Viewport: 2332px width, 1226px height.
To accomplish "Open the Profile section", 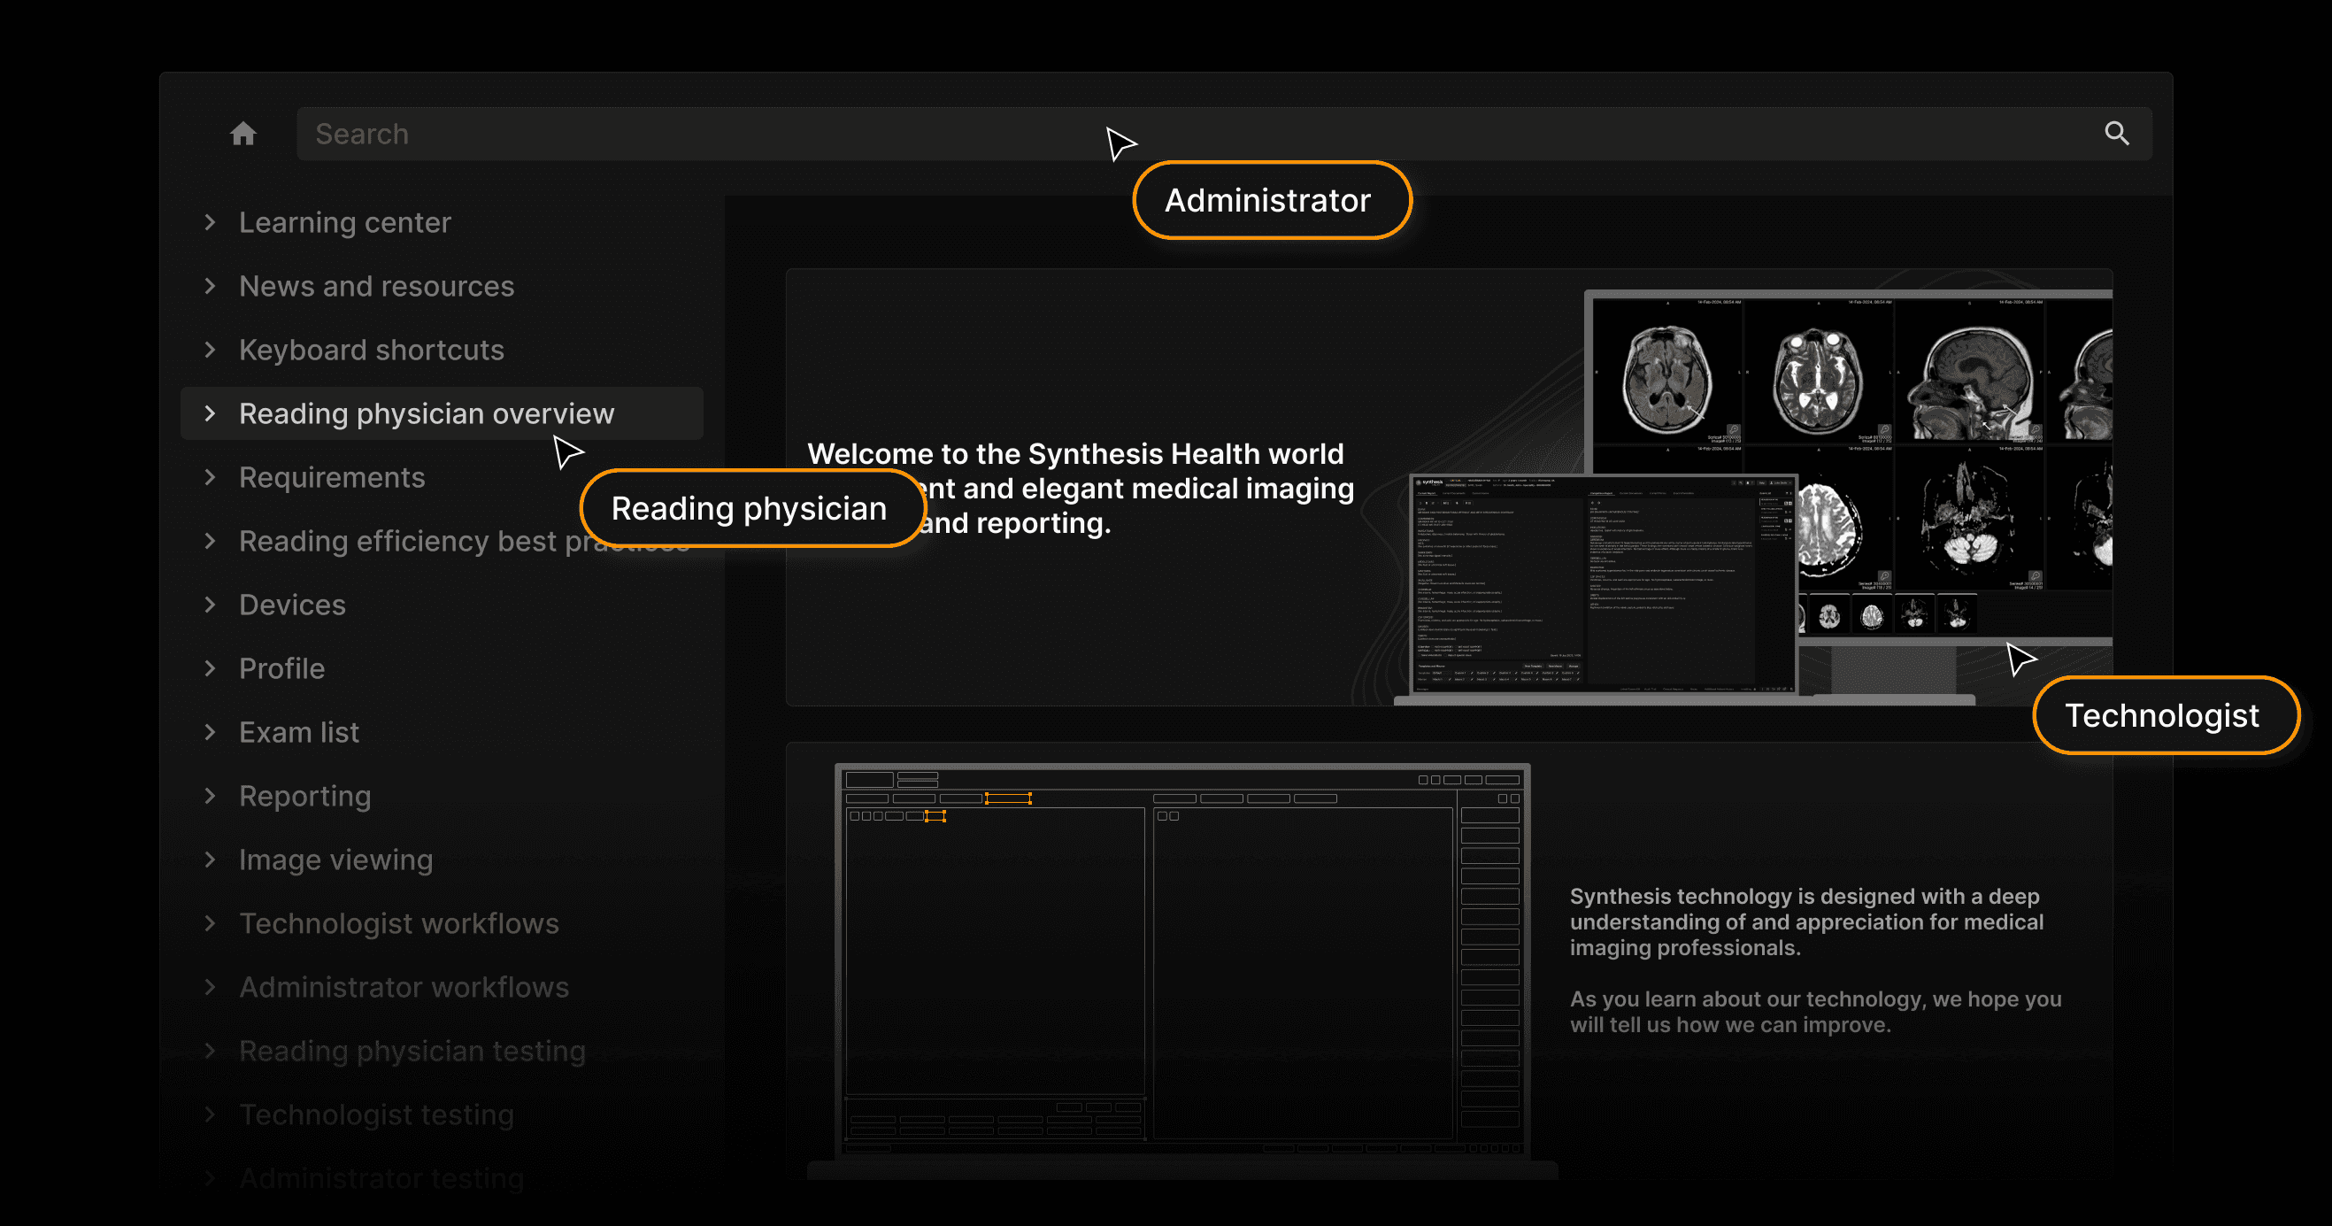I will click(x=281, y=668).
